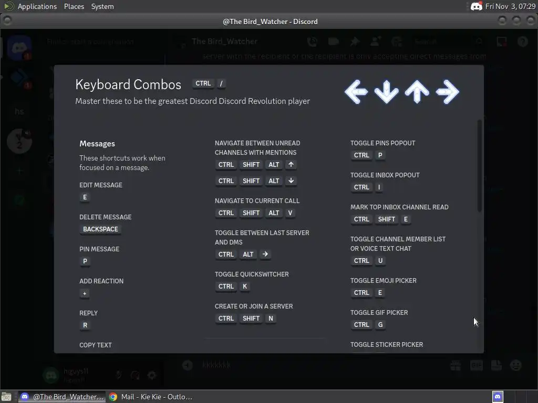Toggle microphone mute icon in user panel

(x=119, y=375)
